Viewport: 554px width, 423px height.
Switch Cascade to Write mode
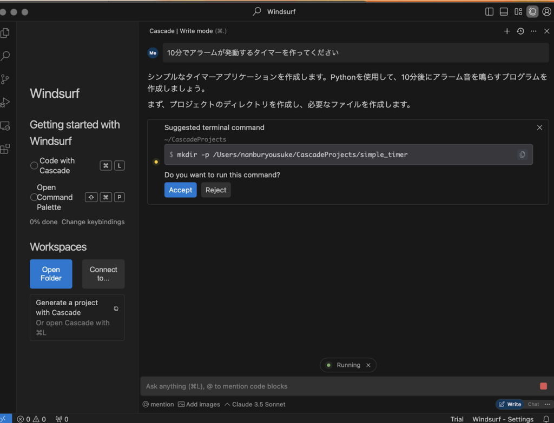tap(510, 404)
